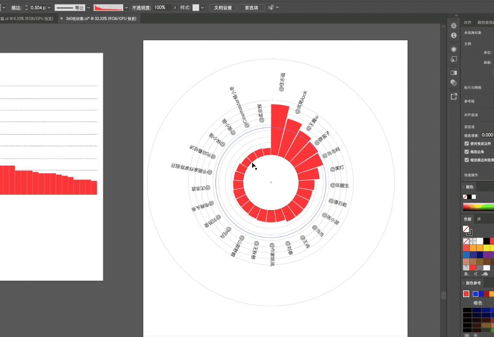Click the @任志强 label on the chart
The image size is (494, 337).
point(282,82)
